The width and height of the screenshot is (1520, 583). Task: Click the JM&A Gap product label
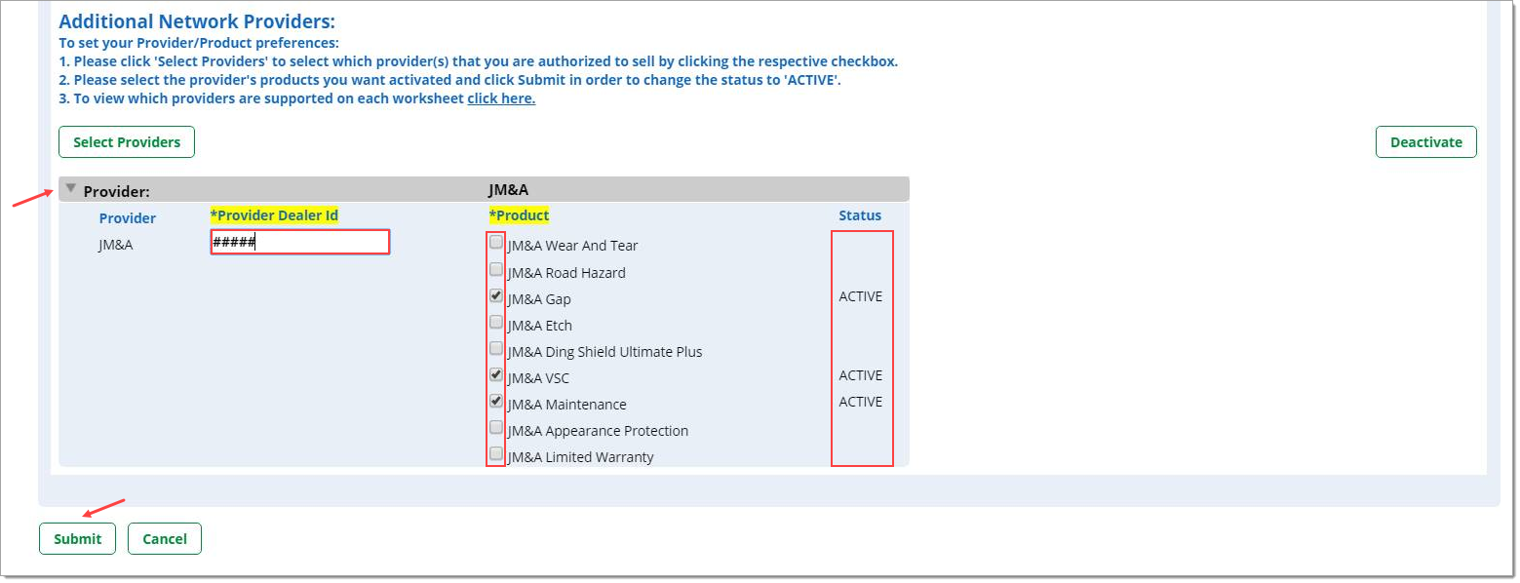(x=539, y=299)
